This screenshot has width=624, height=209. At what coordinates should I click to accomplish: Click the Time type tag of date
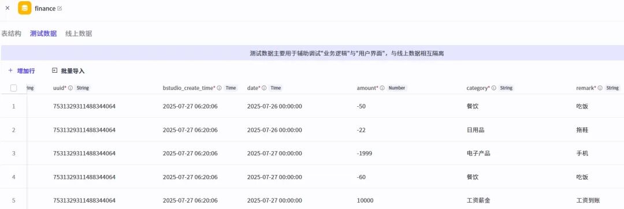[276, 88]
